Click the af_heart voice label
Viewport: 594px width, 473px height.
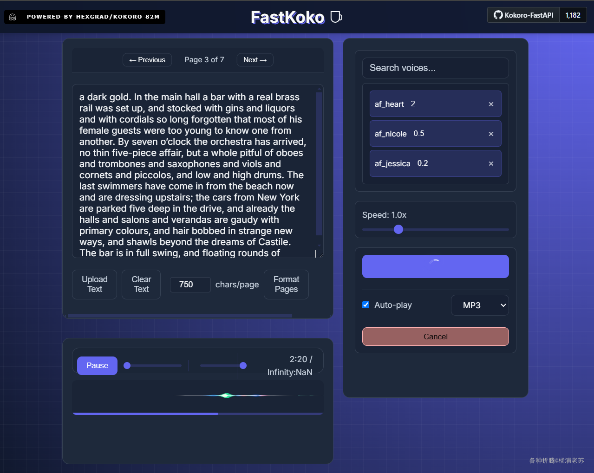click(x=389, y=104)
